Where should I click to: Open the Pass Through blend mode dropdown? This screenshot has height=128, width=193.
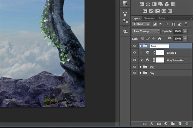click(146, 31)
